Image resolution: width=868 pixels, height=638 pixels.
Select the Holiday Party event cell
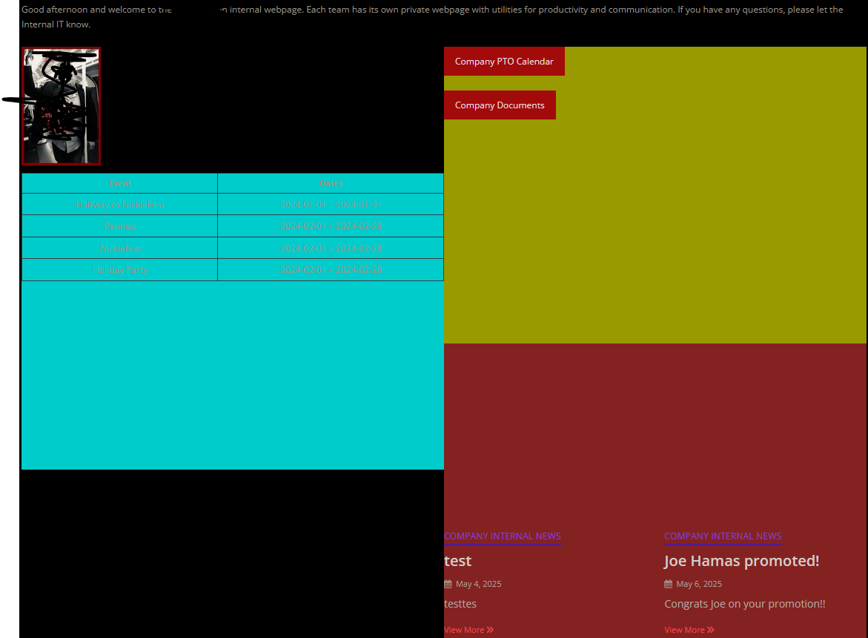tap(119, 270)
